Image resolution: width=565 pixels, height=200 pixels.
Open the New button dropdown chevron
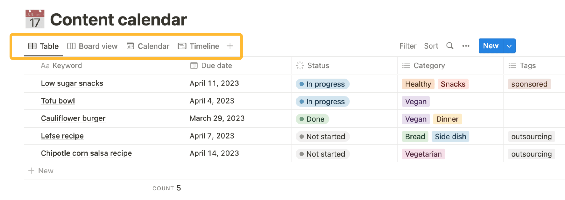point(509,46)
